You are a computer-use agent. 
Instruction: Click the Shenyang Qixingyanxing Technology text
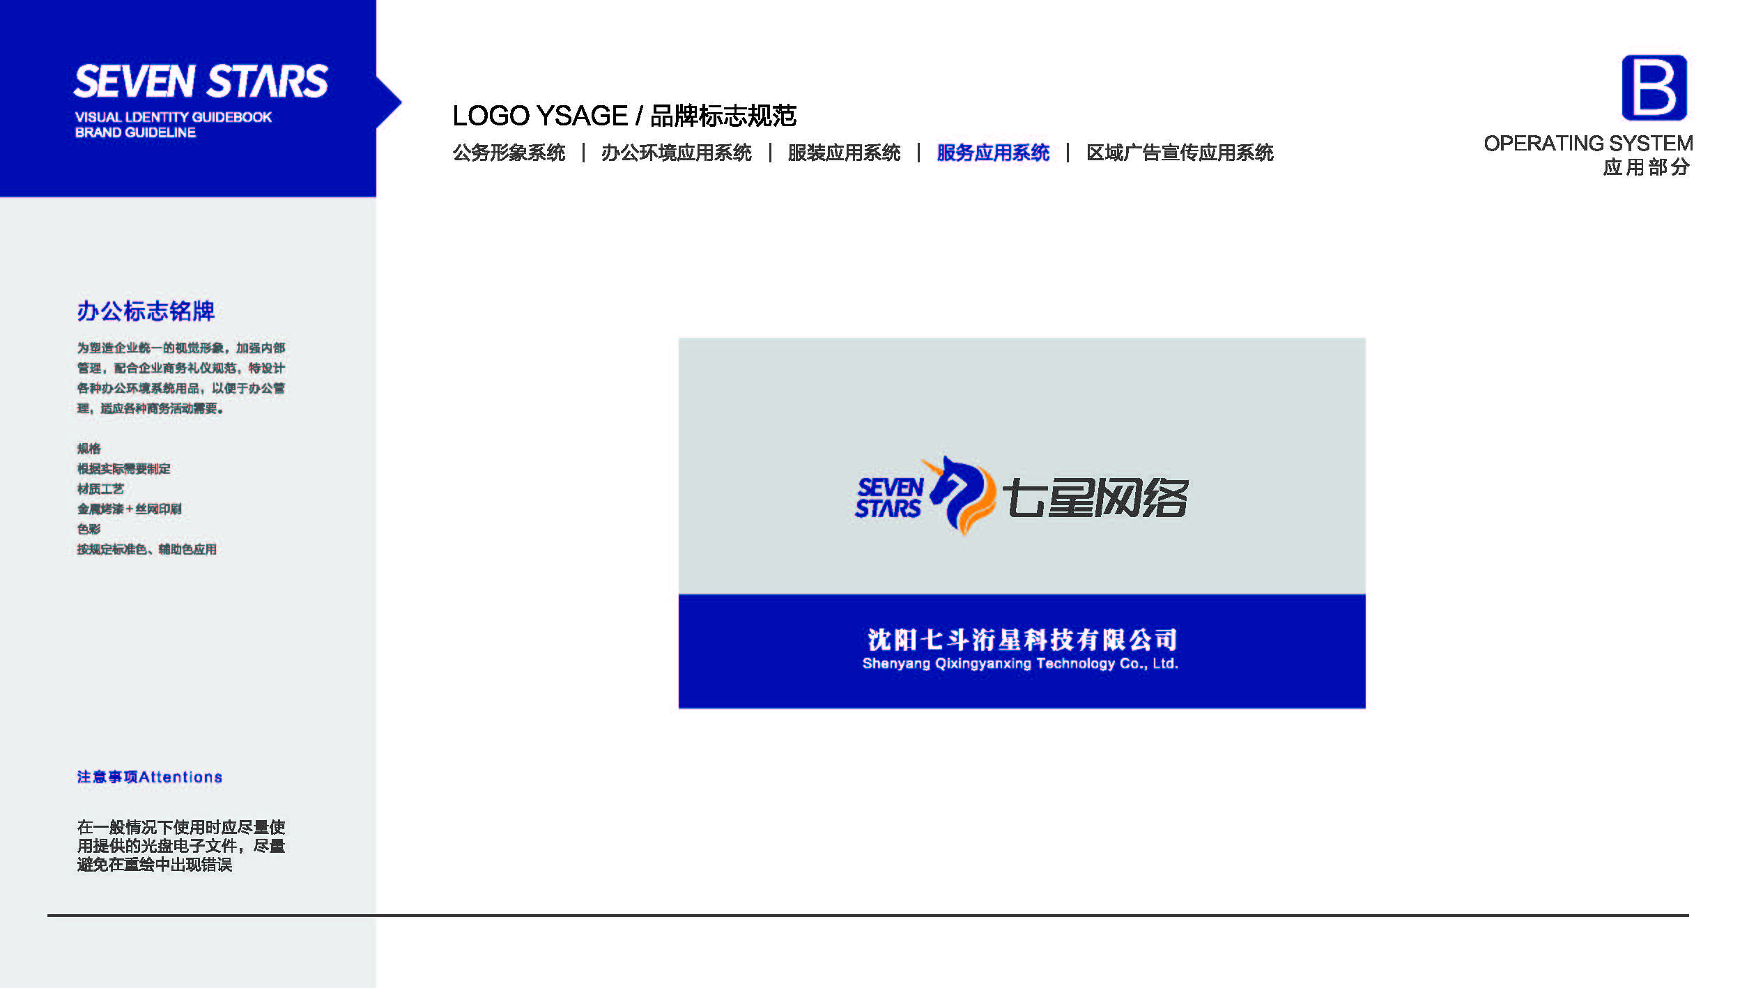tap(1020, 664)
